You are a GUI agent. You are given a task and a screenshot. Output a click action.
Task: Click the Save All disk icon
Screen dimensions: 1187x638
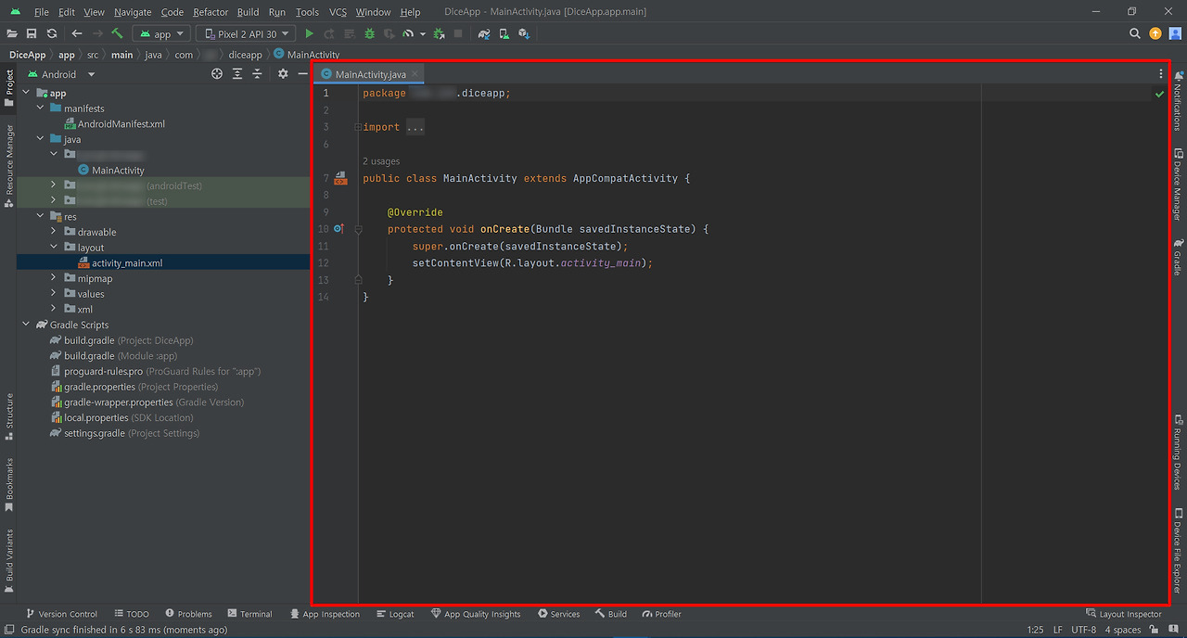pos(32,33)
